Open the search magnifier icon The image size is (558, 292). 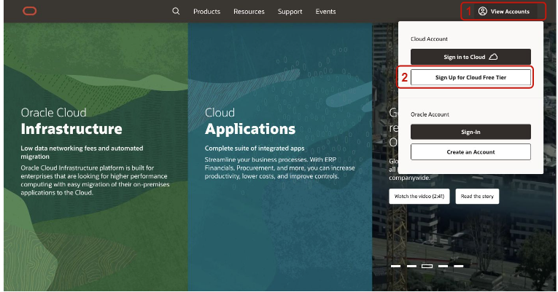click(176, 11)
